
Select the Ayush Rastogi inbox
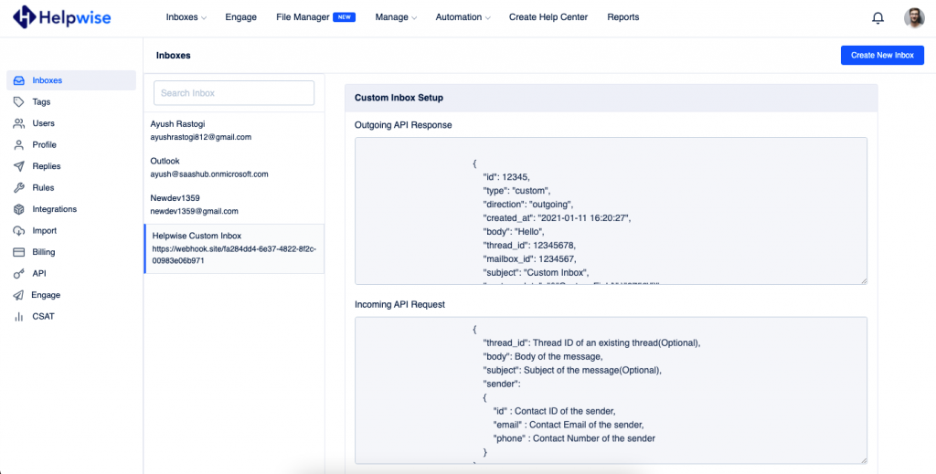234,130
